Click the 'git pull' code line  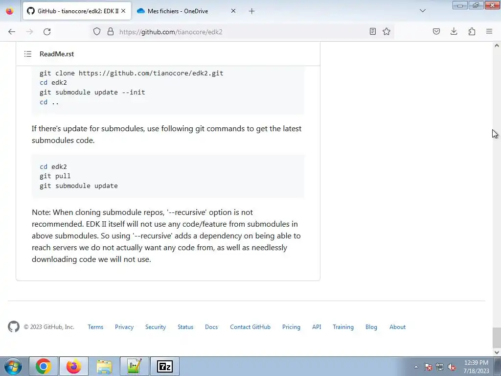tap(55, 176)
